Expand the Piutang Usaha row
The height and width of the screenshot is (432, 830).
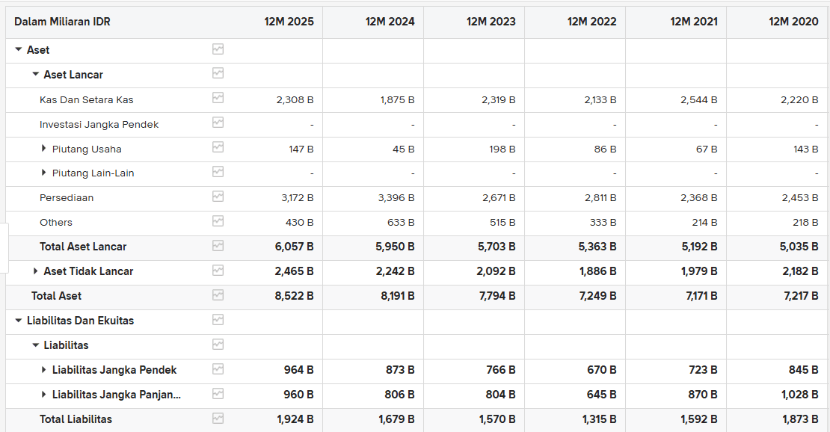(x=44, y=149)
